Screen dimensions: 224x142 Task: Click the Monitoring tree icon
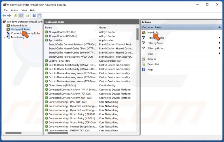click(8, 37)
